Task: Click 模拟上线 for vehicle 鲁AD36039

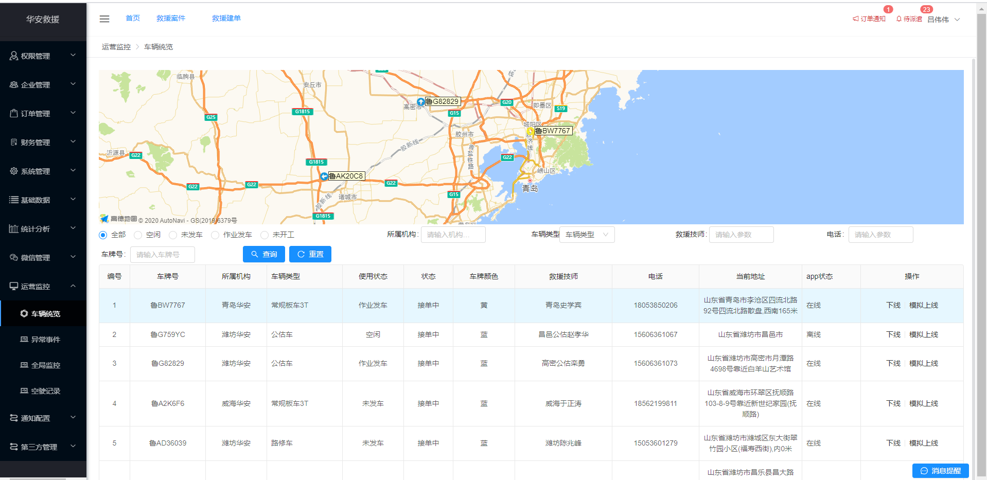Action: point(924,443)
